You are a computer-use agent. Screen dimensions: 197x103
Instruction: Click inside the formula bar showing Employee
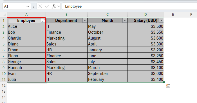pos(129,6)
